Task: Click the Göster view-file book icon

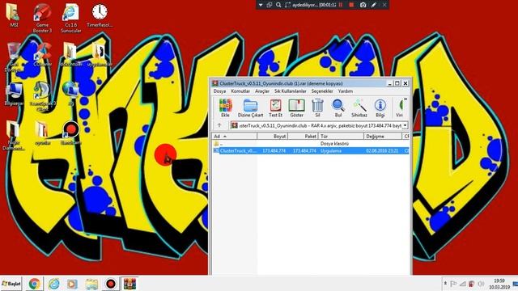Action: (297, 108)
